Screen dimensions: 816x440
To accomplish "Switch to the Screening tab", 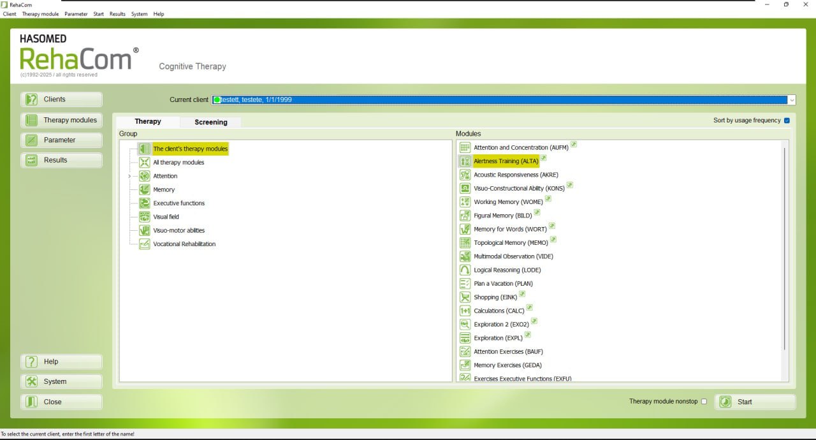I will [x=210, y=122].
